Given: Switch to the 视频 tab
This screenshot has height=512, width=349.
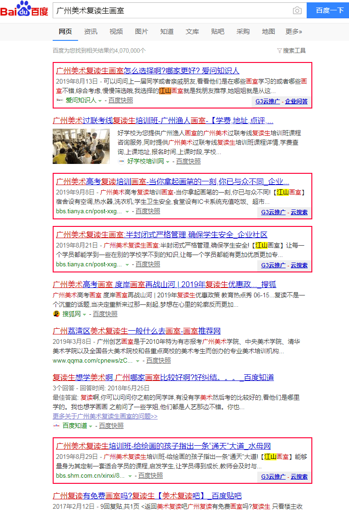Looking at the screenshot, I should (116, 31).
